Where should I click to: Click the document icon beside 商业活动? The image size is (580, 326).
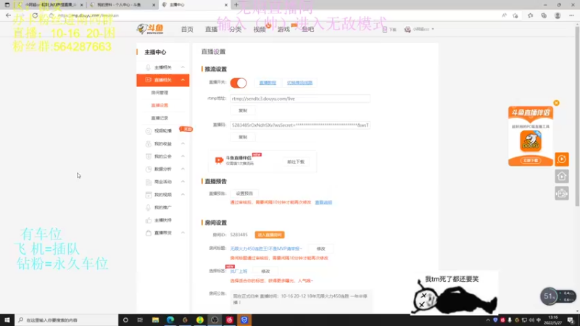(149, 182)
